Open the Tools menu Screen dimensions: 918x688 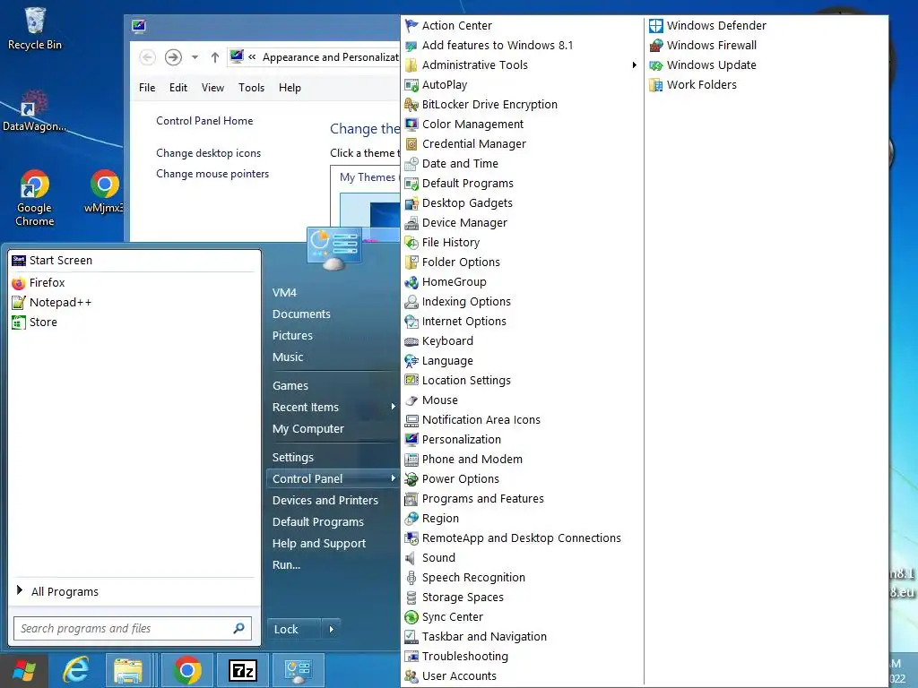pyautogui.click(x=251, y=88)
